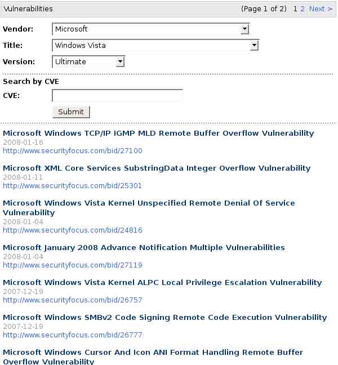The height and width of the screenshot is (365, 338).
Task: Open Vista Kernel ALPC Privilege Escalation entry
Action: coord(162,283)
